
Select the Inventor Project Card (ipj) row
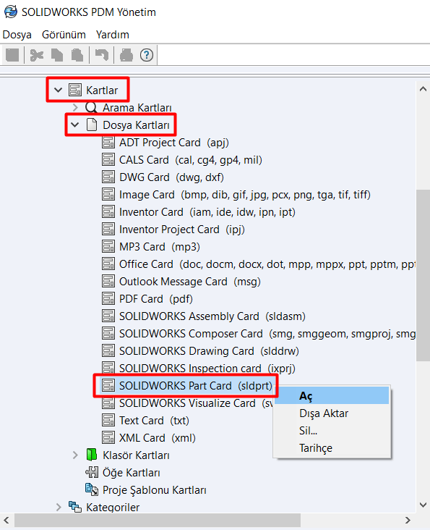[x=173, y=230]
